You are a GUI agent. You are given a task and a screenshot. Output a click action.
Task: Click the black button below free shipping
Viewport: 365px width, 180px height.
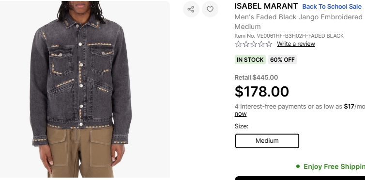(300, 178)
